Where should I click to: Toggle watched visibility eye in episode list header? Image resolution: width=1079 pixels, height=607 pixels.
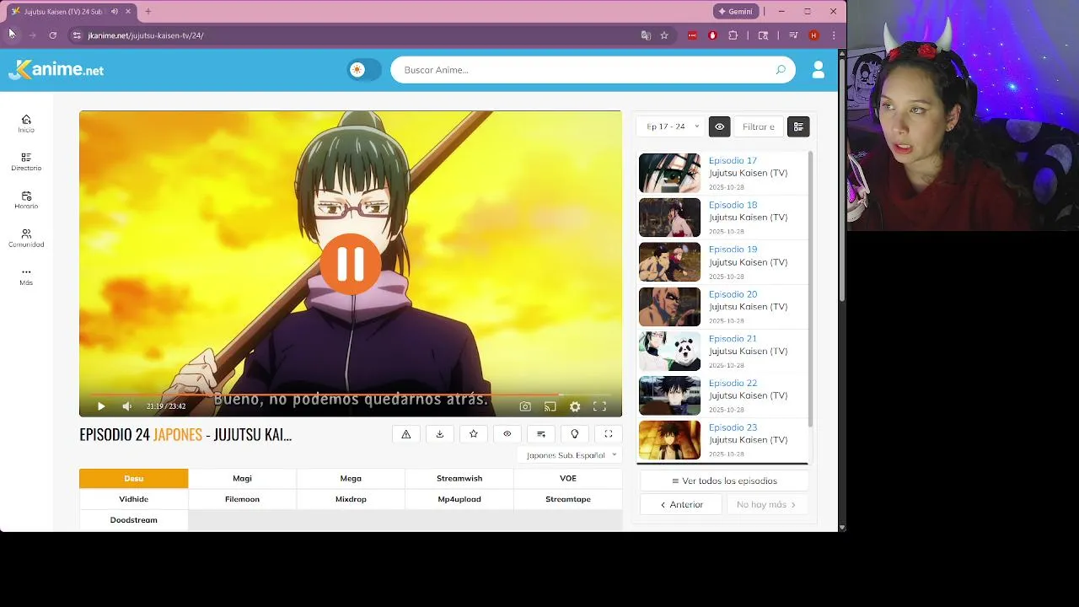coord(719,126)
